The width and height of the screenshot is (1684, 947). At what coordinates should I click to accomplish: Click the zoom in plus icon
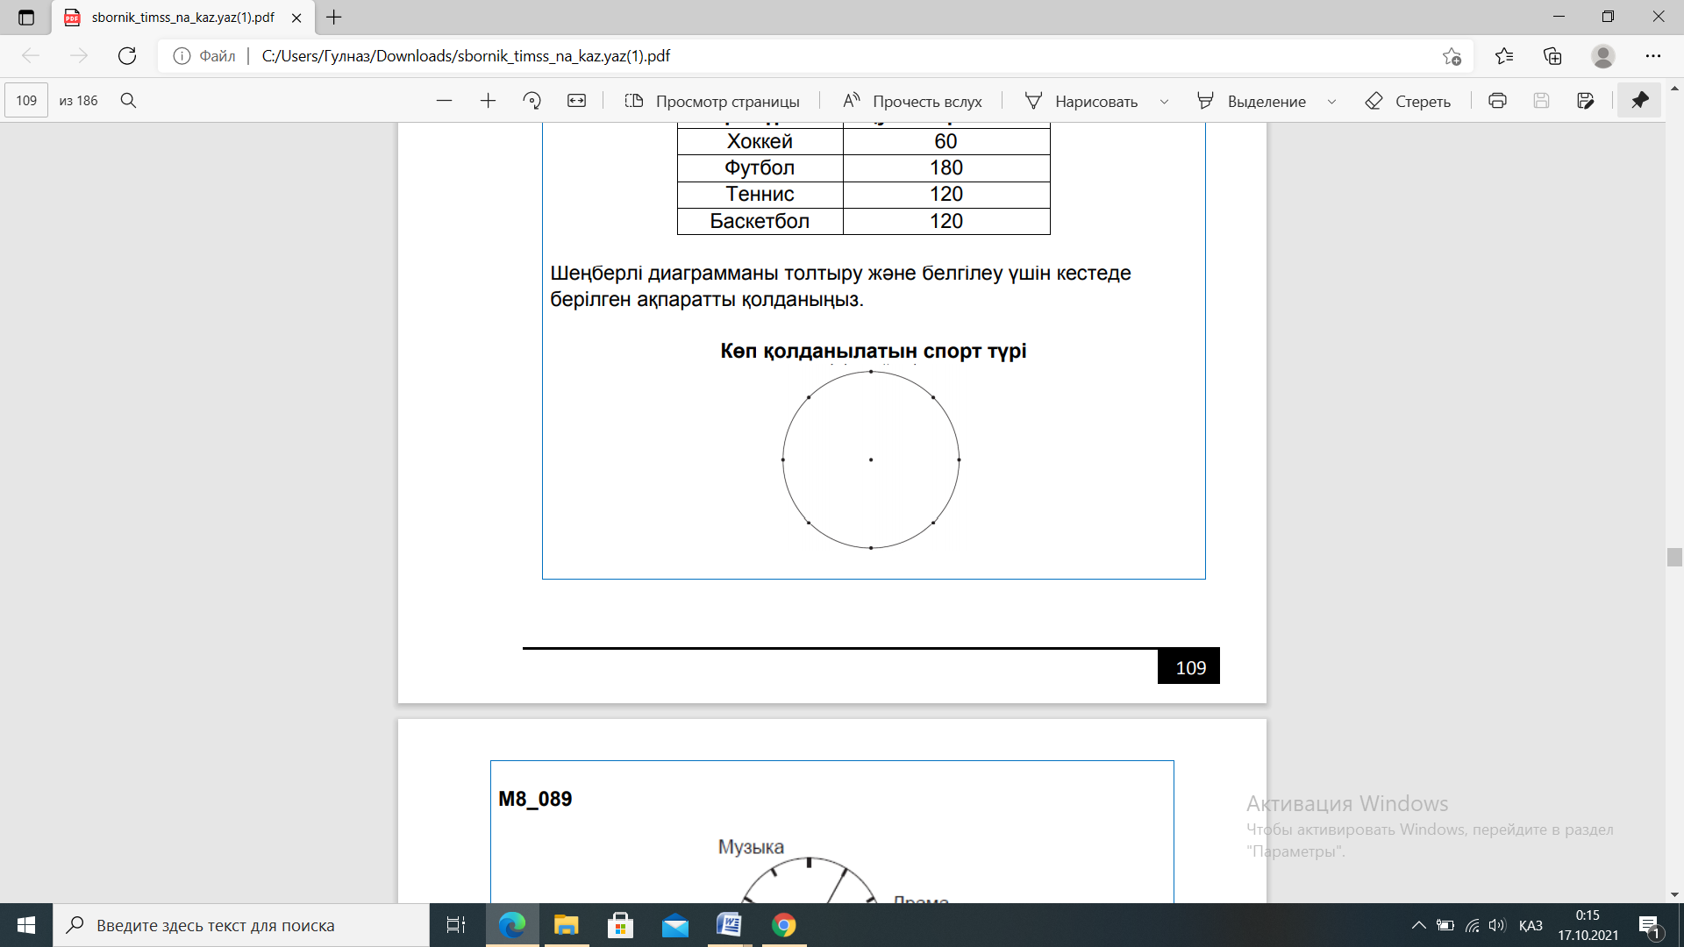coord(488,101)
